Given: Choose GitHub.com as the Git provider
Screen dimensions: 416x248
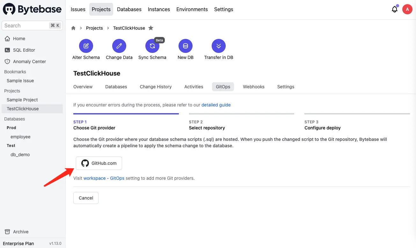Looking at the screenshot, I should [x=99, y=163].
